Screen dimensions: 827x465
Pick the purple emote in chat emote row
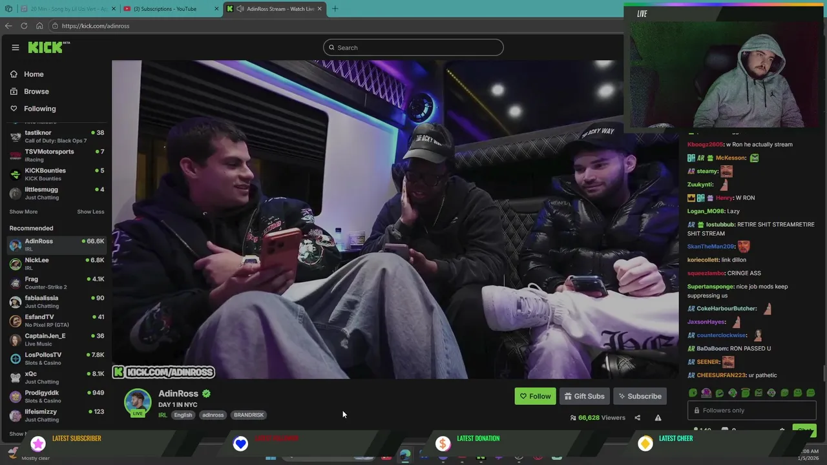coord(706,393)
